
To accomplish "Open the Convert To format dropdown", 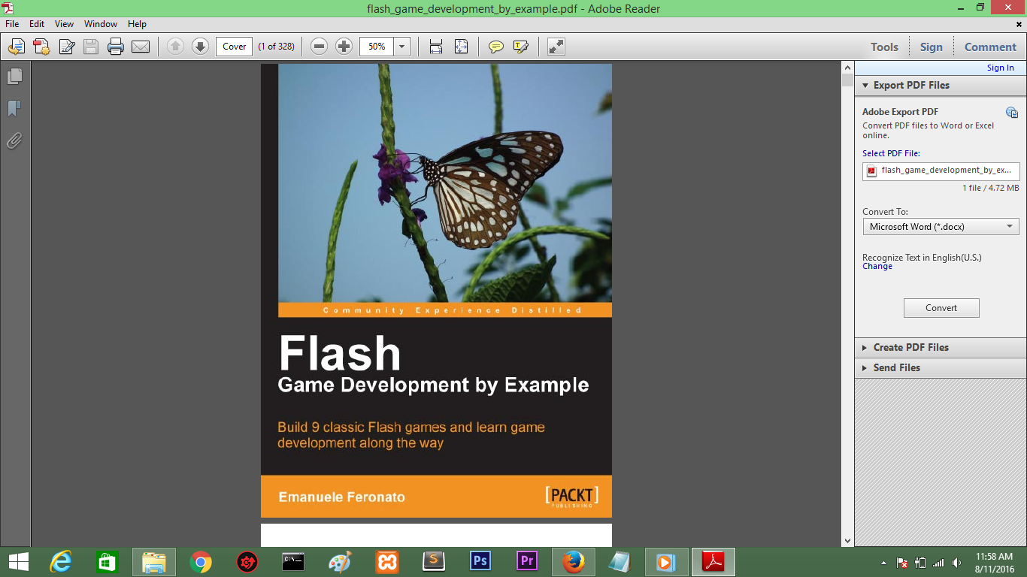I will coord(1008,226).
